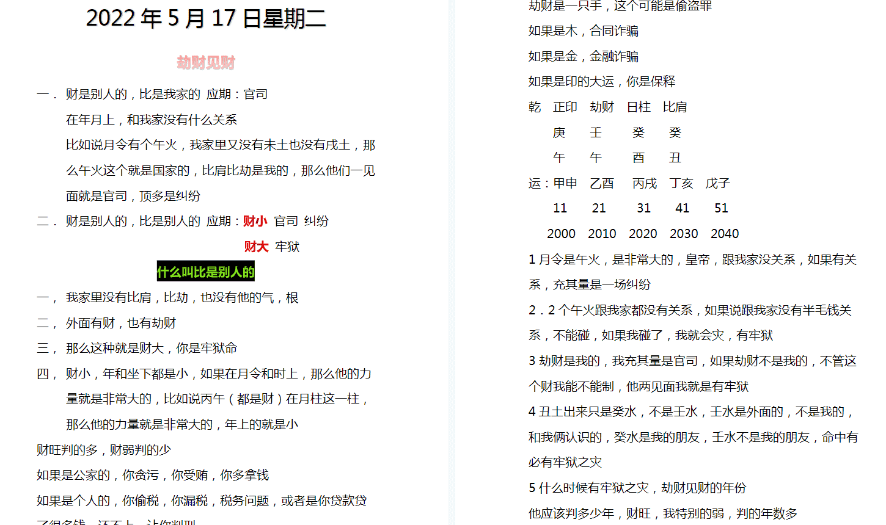Click the red text "财小"

click(255, 221)
